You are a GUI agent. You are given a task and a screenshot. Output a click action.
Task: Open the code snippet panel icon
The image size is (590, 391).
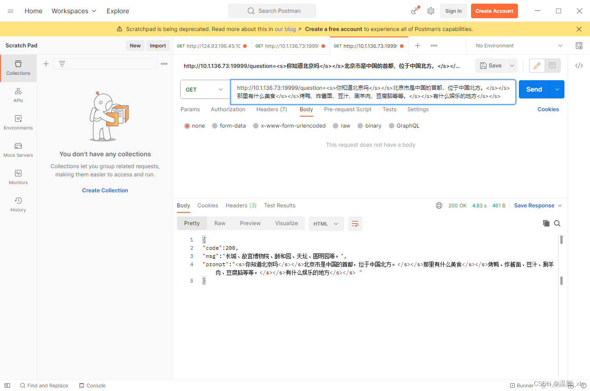click(x=579, y=66)
